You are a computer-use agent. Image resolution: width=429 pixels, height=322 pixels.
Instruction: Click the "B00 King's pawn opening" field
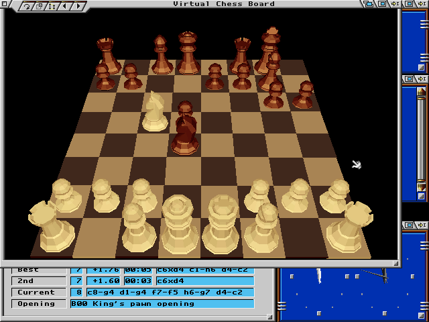pos(162,304)
